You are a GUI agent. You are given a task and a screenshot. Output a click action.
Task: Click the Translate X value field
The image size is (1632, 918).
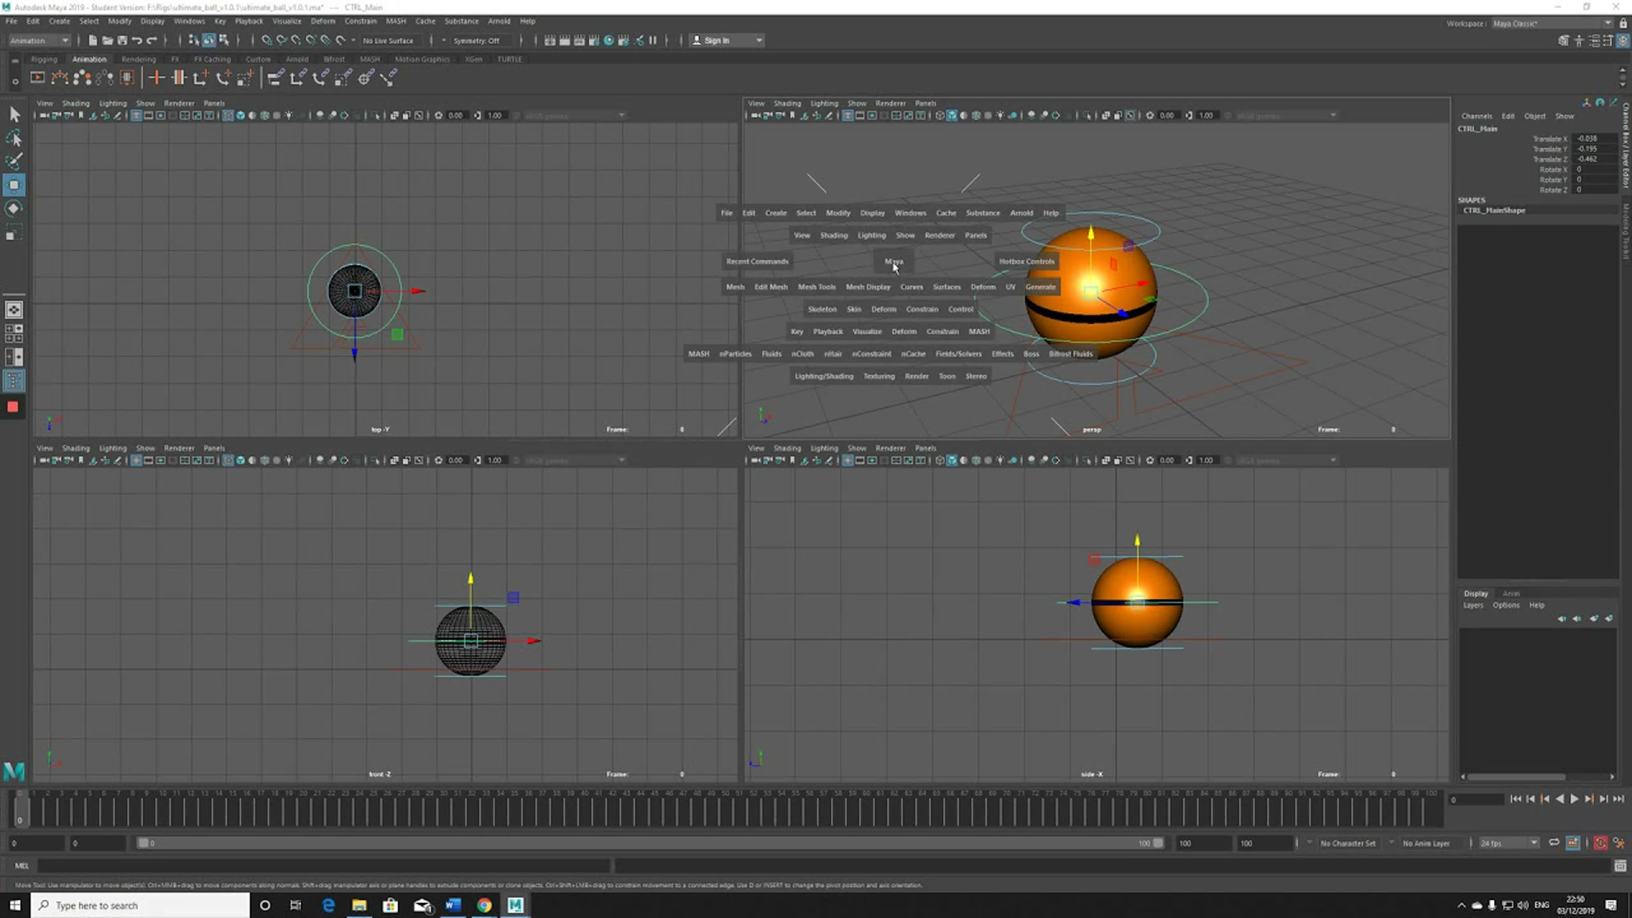click(1596, 138)
